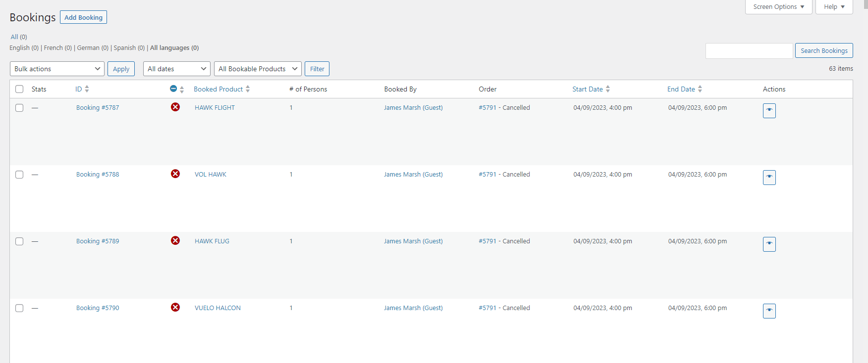The width and height of the screenshot is (868, 363).
Task: Click the view icon for Booking #5787
Action: point(769,110)
